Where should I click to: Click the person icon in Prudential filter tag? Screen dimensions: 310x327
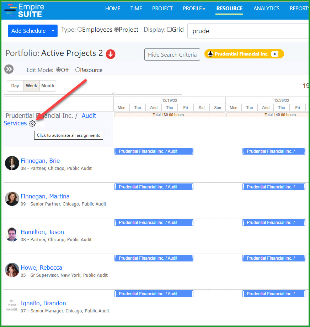(210, 54)
